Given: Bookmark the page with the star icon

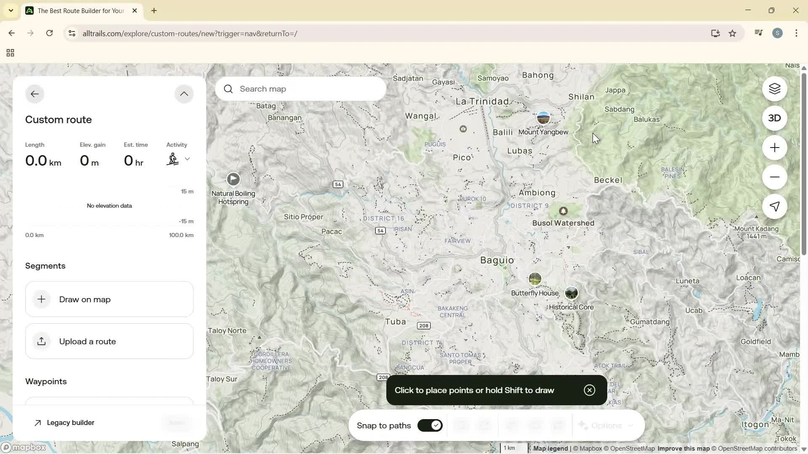Looking at the screenshot, I should pyautogui.click(x=733, y=33).
